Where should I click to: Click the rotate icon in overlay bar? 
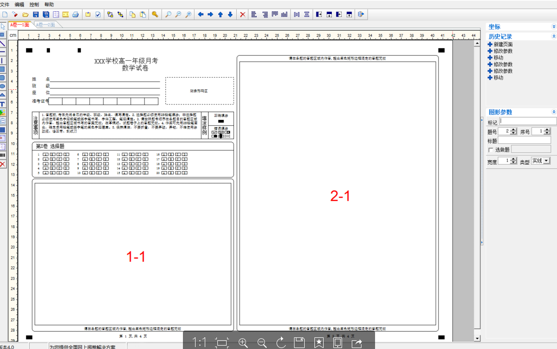point(281,343)
